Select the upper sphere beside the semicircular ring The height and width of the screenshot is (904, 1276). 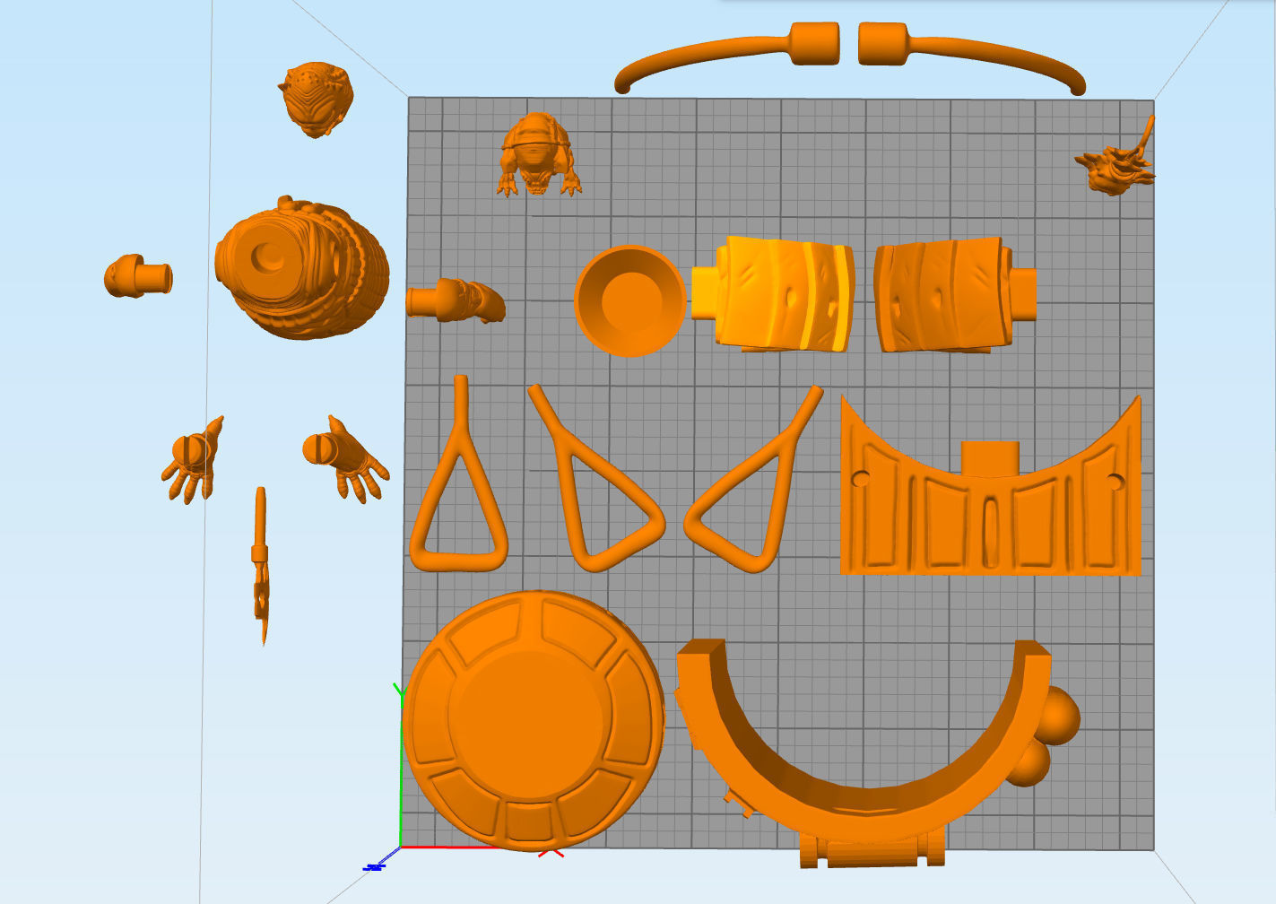(x=1058, y=715)
